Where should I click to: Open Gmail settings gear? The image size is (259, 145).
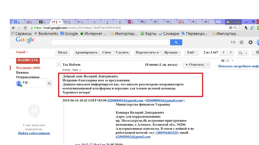coord(257,52)
